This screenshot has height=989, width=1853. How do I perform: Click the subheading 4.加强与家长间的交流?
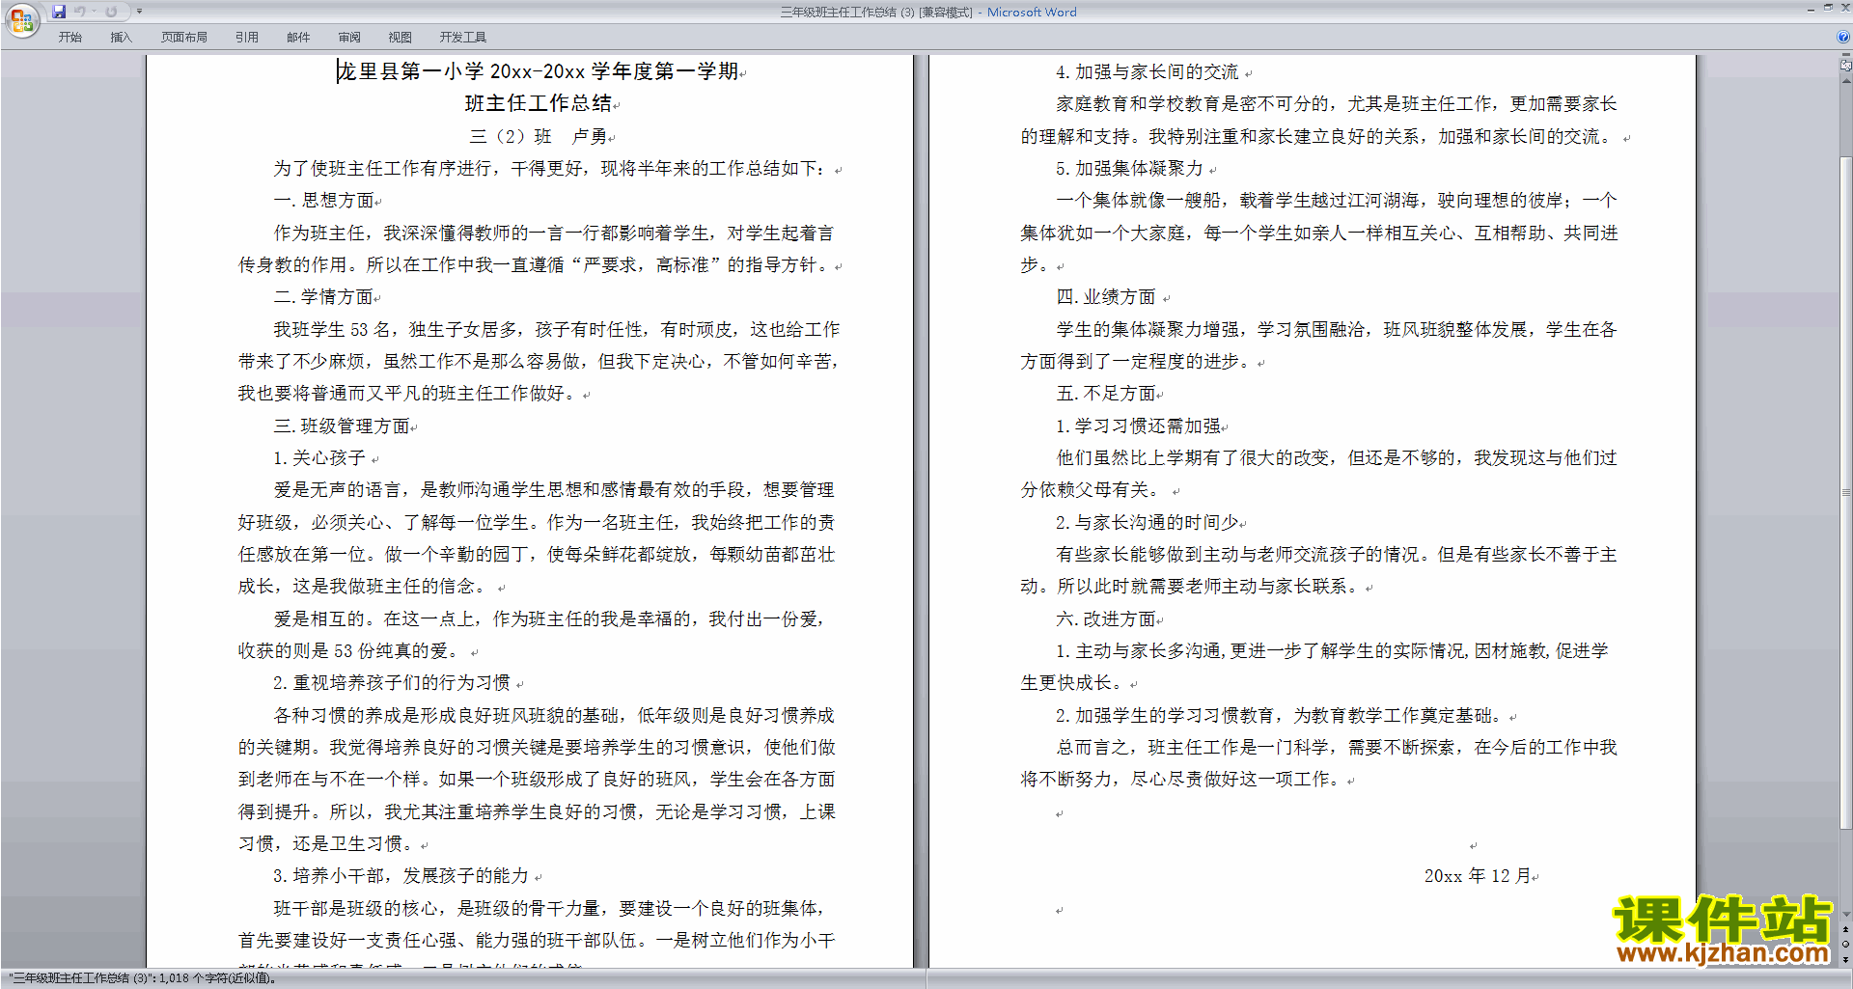(x=1148, y=72)
